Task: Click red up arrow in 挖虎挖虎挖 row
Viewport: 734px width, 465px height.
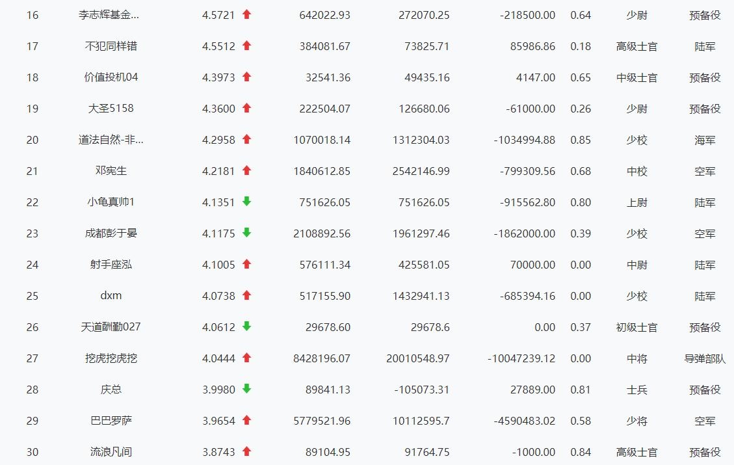Action: (246, 358)
